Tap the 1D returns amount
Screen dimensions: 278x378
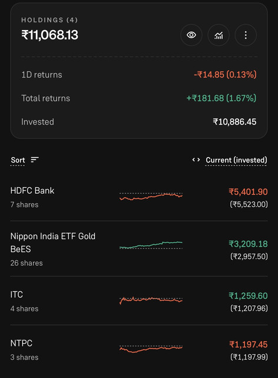pos(225,75)
